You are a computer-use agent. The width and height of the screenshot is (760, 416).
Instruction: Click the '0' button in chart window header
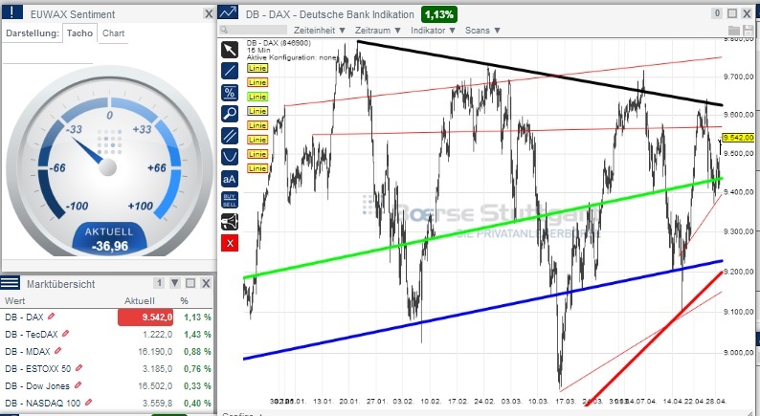click(x=717, y=13)
